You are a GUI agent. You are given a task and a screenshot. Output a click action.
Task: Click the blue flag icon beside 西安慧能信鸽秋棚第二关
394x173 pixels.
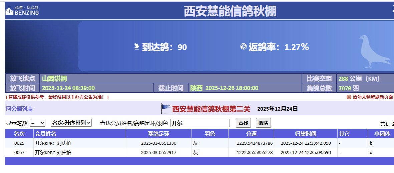(165, 109)
